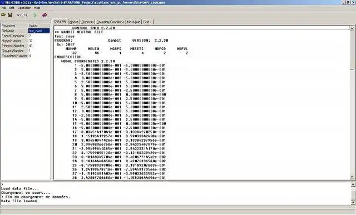Image resolution: width=356 pixels, height=215 pixels.
Task: Click the Open file toolbar icon
Action: [3, 15]
